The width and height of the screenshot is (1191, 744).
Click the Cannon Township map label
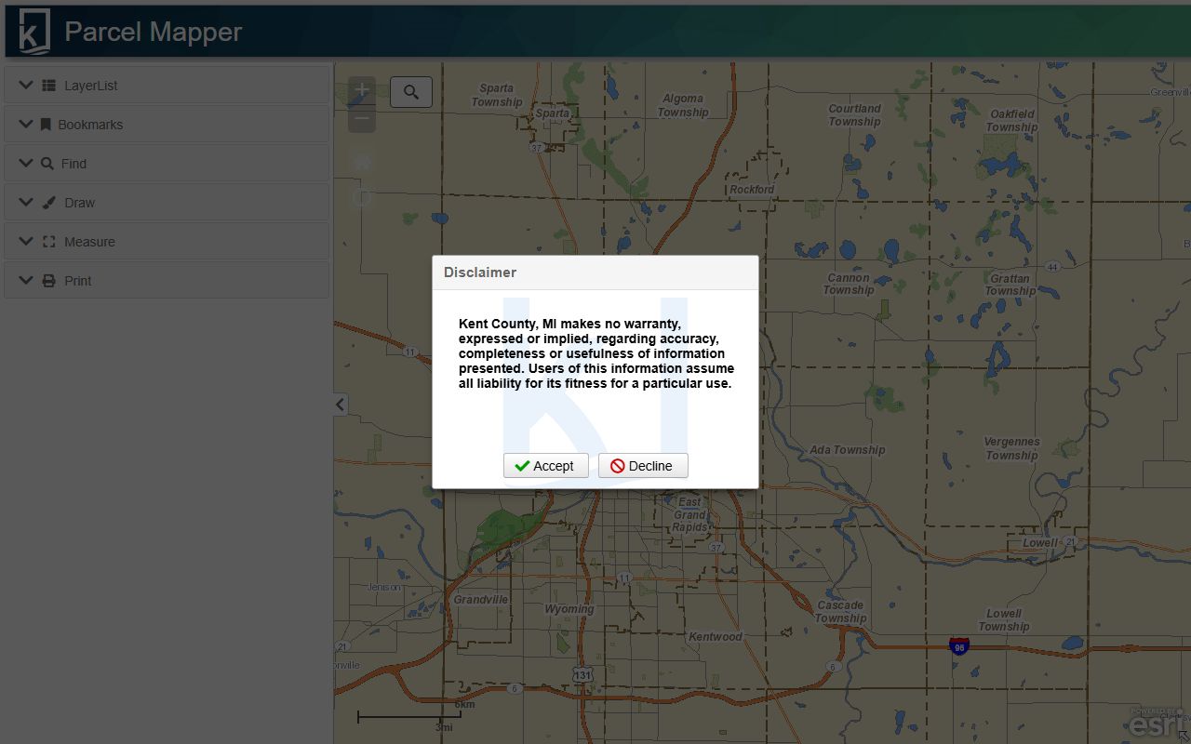click(x=849, y=284)
